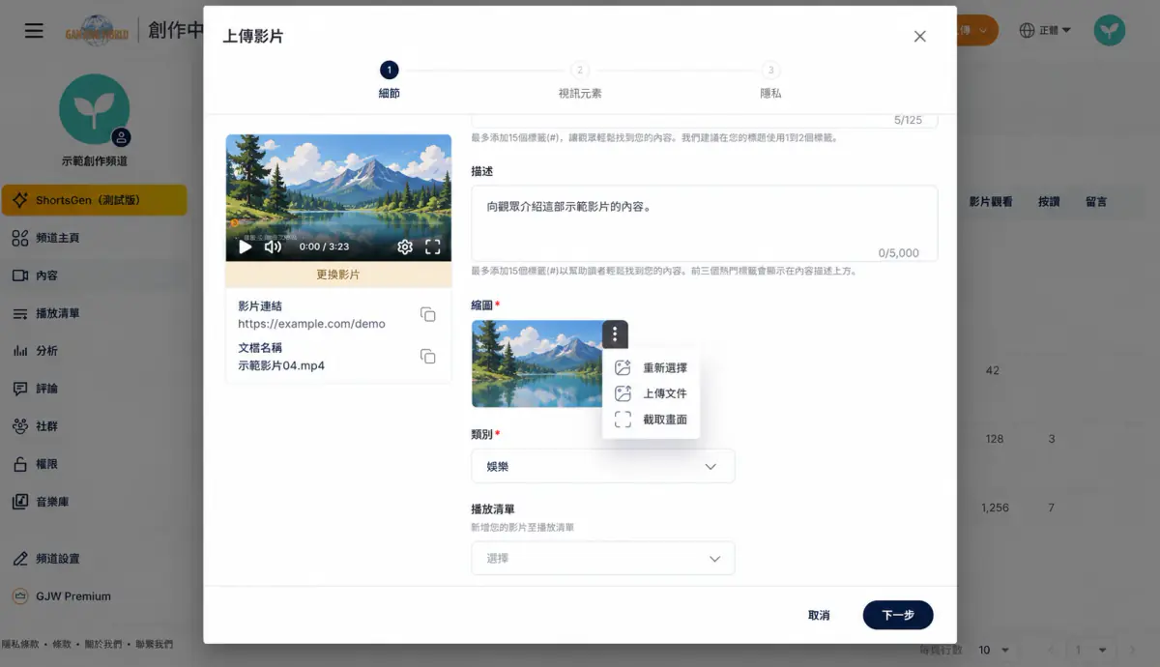Click view count 128 cell
The image size is (1160, 667).
pos(995,439)
